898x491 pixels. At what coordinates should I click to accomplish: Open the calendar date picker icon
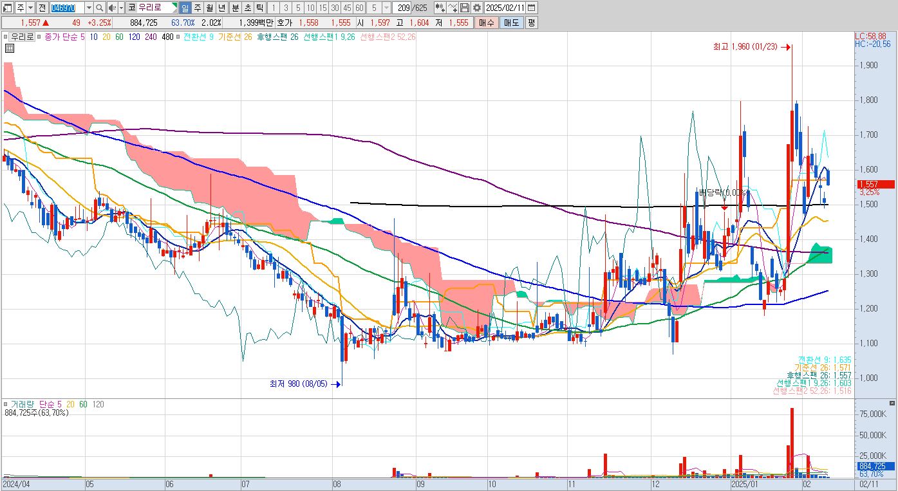pos(532,8)
